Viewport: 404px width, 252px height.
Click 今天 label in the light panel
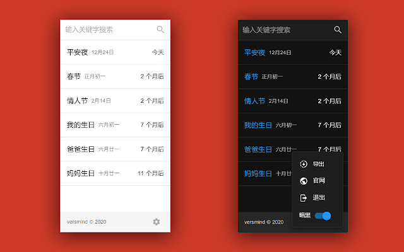point(158,52)
